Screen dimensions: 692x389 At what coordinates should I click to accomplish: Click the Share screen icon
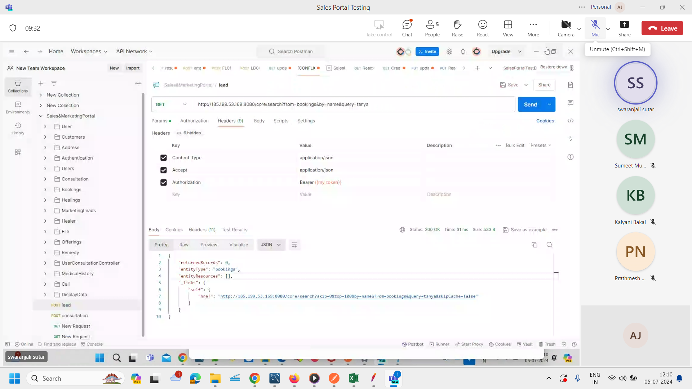624,28
